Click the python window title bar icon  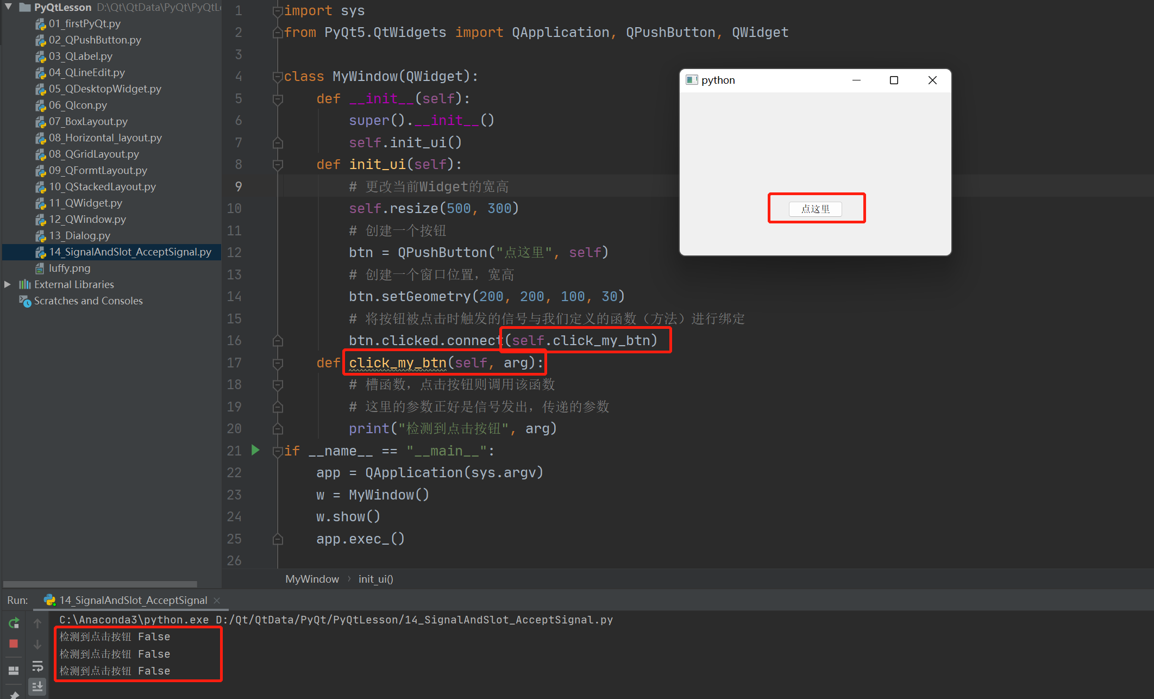(692, 80)
